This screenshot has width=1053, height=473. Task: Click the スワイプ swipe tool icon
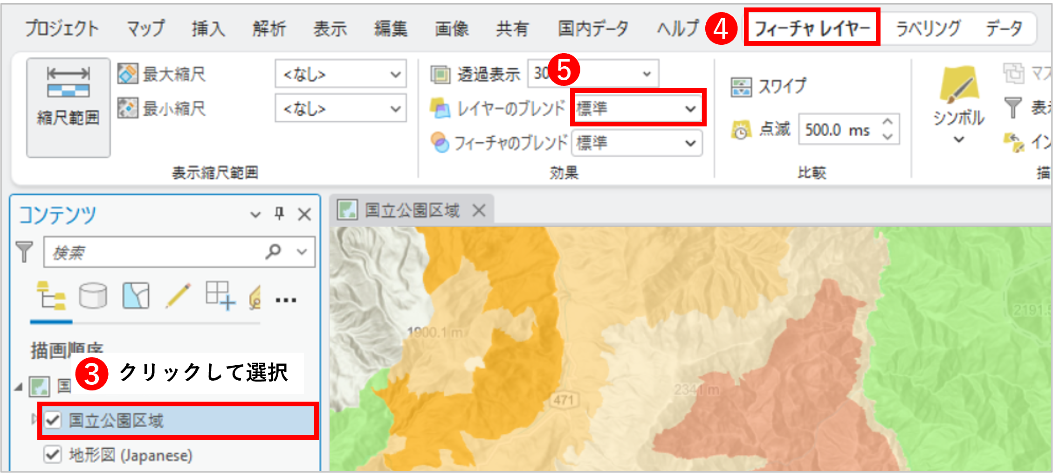[741, 87]
